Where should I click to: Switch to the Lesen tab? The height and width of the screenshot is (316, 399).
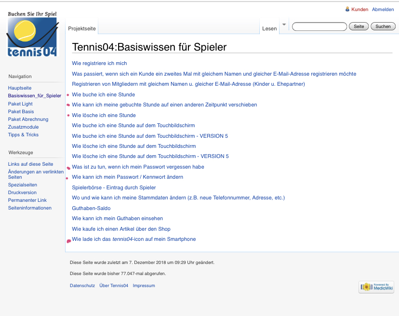[269, 28]
